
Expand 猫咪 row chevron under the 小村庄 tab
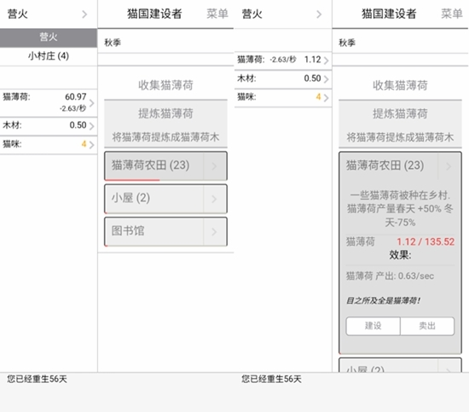click(92, 145)
